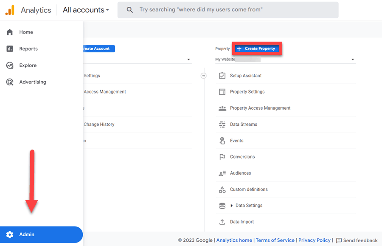
Task: Click the Custom definitions shapes icon
Action: [x=222, y=189]
